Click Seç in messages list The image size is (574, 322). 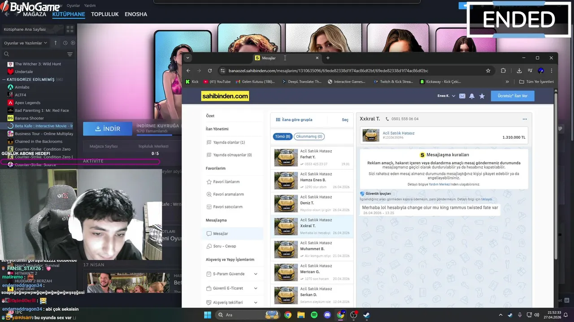point(345,120)
